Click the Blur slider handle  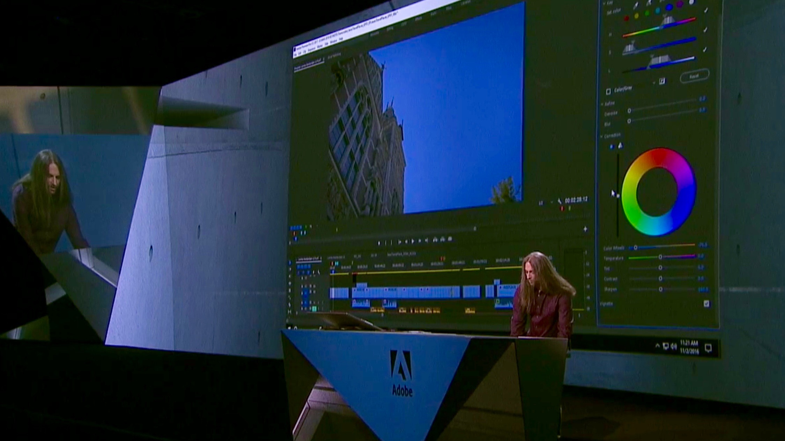click(x=629, y=121)
